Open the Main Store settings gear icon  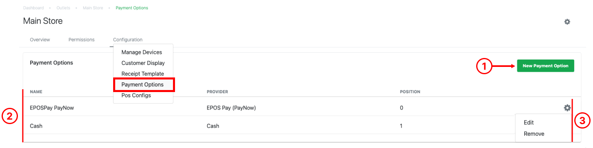(x=567, y=22)
